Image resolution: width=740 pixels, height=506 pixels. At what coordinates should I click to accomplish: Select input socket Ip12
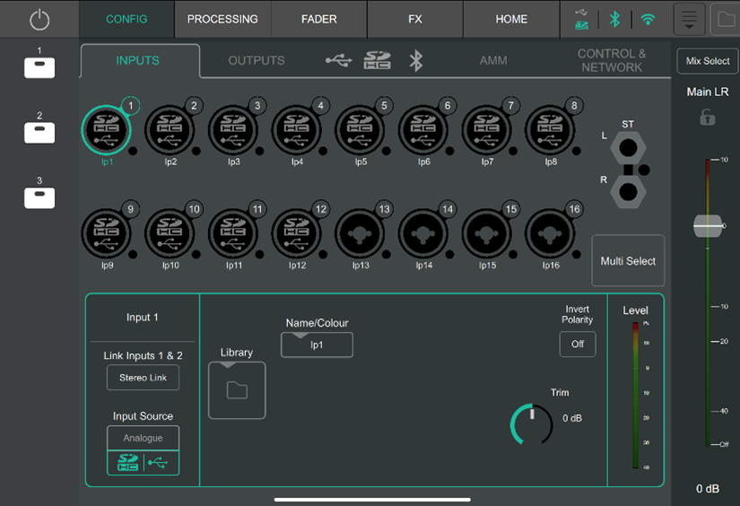(x=296, y=233)
